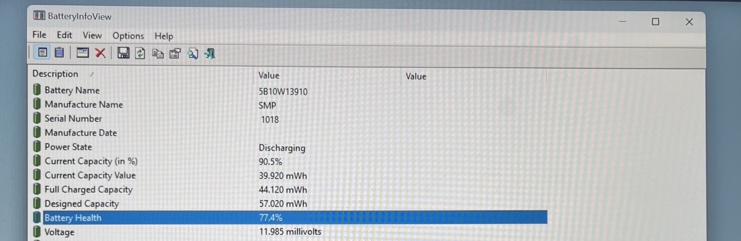Click the 90.5% value
This screenshot has height=241, width=741.
[x=270, y=162]
